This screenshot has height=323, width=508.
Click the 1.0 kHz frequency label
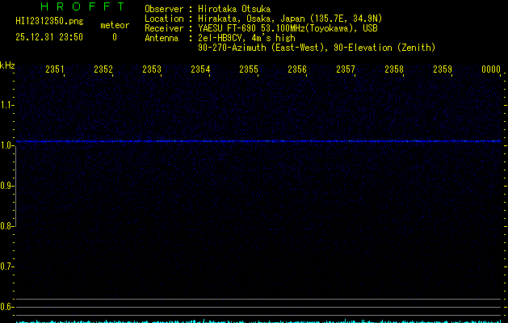(7, 145)
